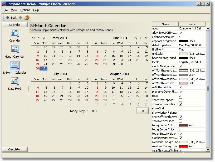Open the Date Field demo icon
The height and width of the screenshot is (162, 215).
tap(15, 81)
